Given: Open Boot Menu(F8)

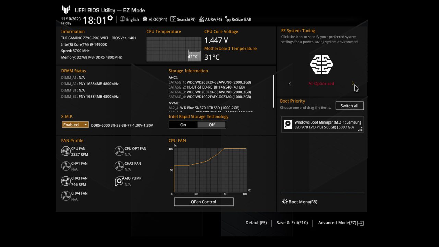Looking at the screenshot, I should point(299,202).
